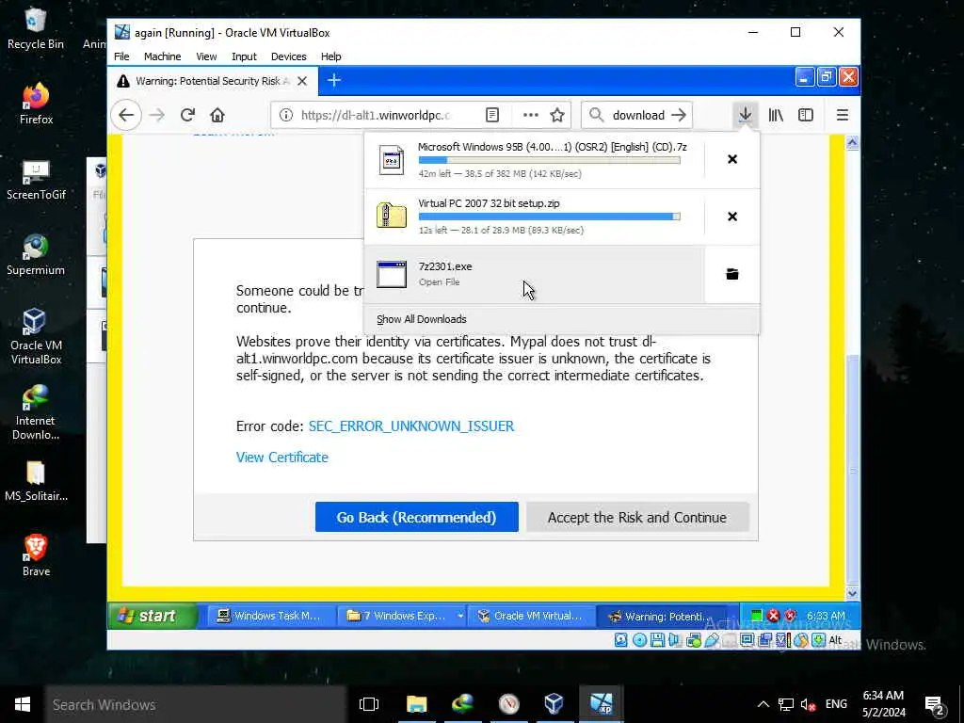964x723 pixels.
Task: Click VirtualBox network adapter status icon
Action: pyautogui.click(x=694, y=640)
